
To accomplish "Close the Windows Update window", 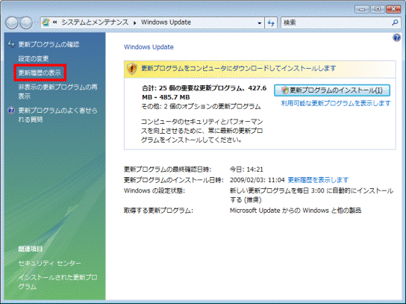I will pos(393,9).
